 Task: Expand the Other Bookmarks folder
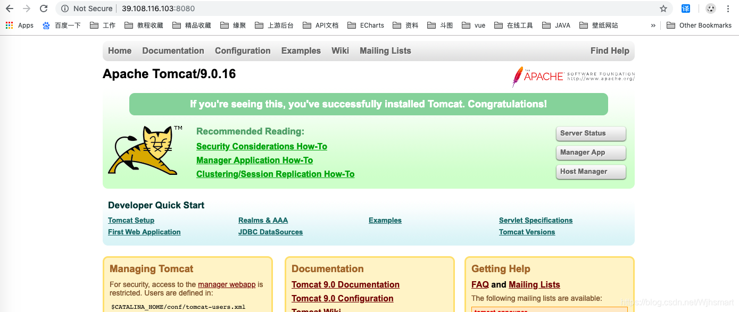[699, 25]
